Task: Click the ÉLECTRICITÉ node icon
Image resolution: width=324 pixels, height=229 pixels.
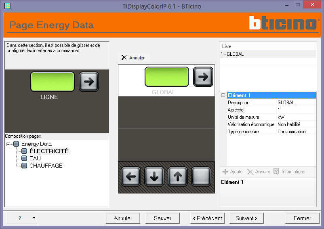Action: pyautogui.click(x=24, y=151)
